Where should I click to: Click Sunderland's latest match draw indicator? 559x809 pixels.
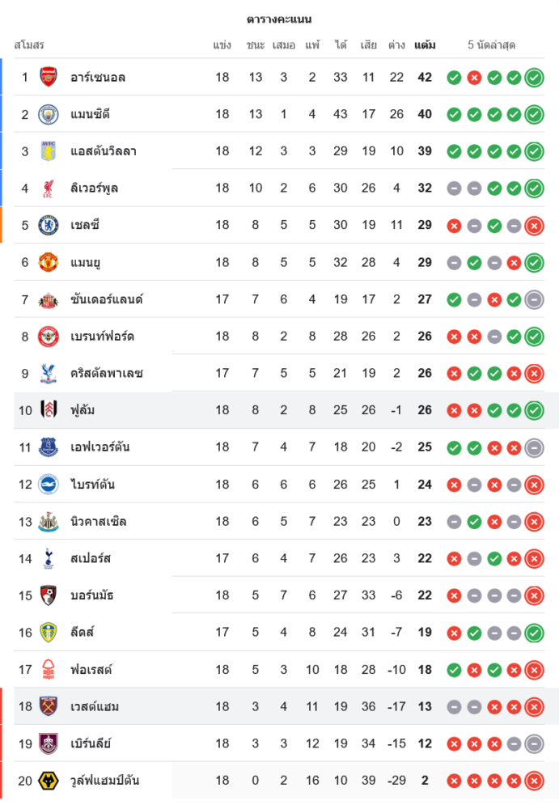(x=534, y=300)
